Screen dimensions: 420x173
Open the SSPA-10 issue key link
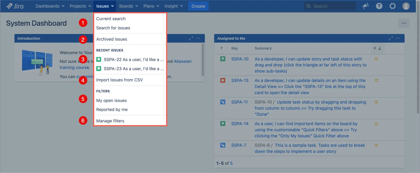240,59
